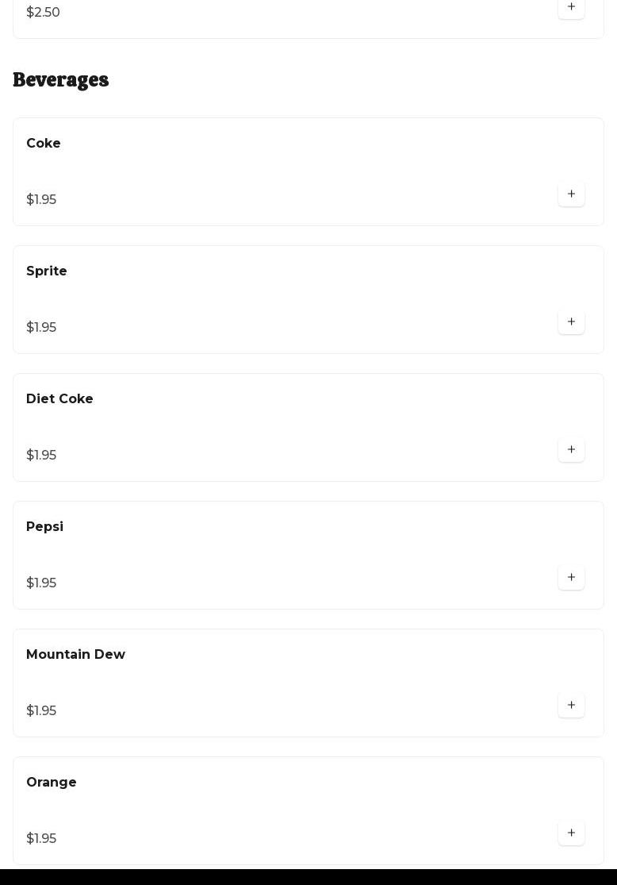Click the Sprite price label
The width and height of the screenshot is (617, 885).
41,328
